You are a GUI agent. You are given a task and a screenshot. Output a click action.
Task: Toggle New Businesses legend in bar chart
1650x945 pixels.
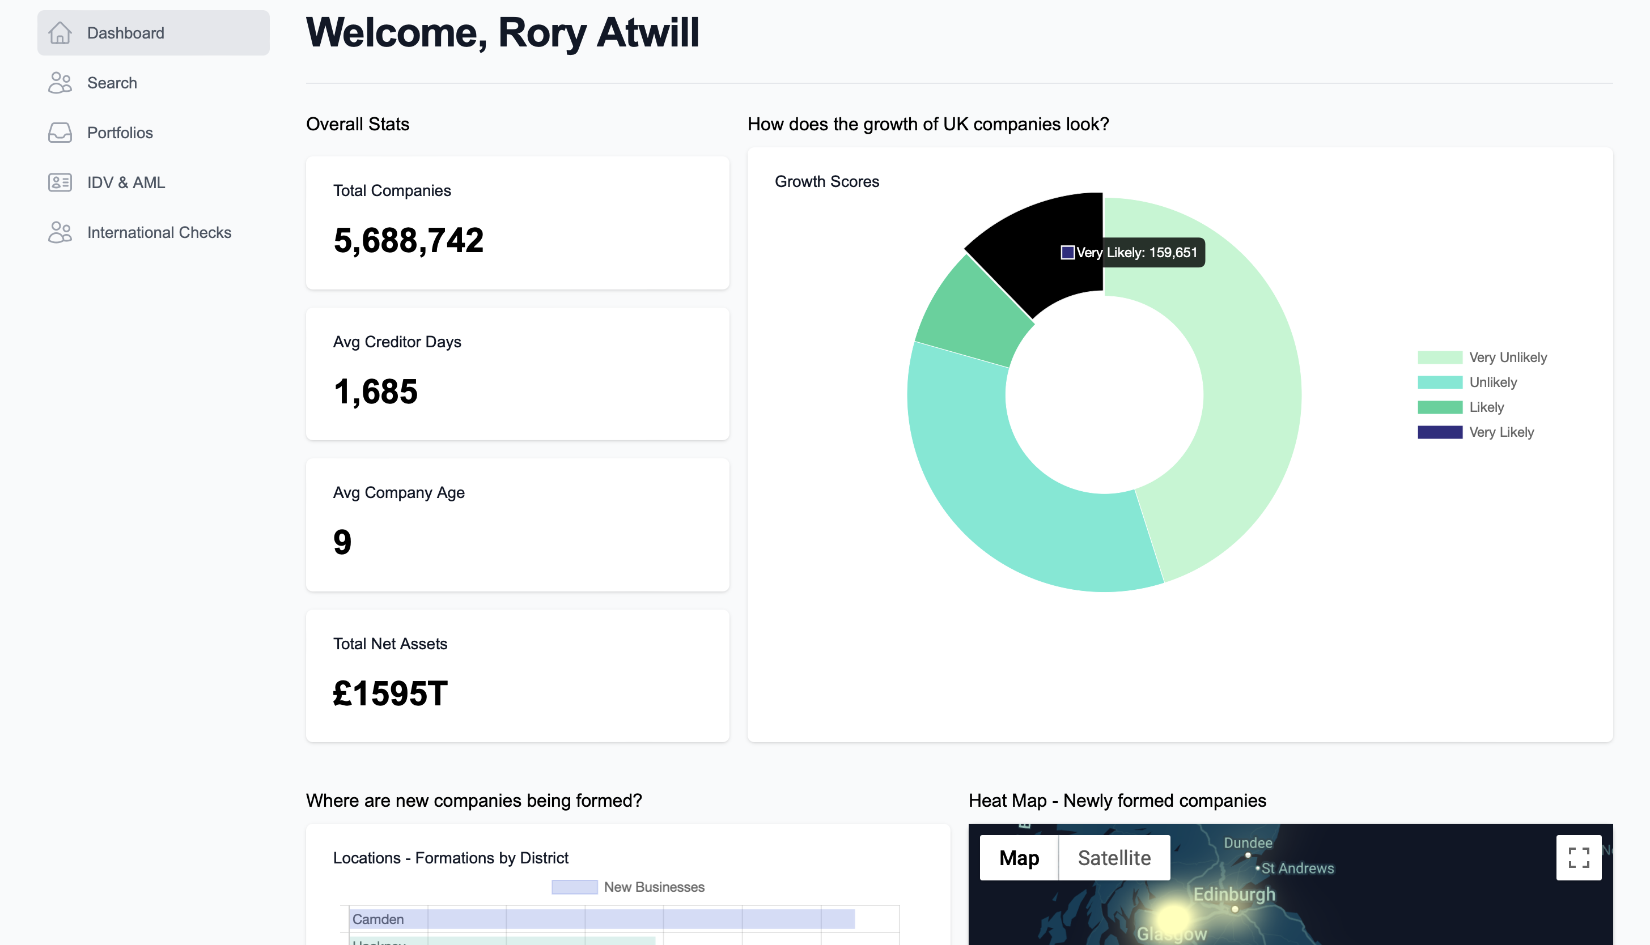(574, 887)
